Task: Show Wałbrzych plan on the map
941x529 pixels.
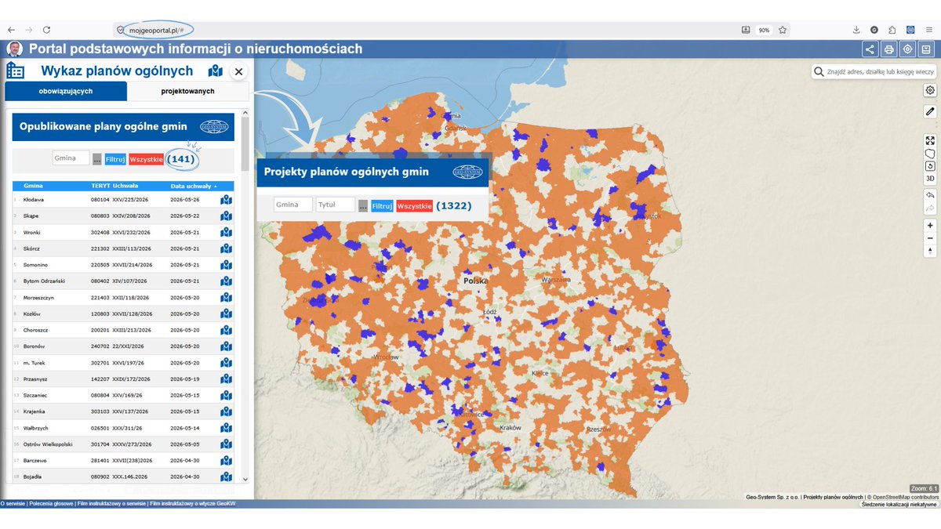Action: point(227,428)
